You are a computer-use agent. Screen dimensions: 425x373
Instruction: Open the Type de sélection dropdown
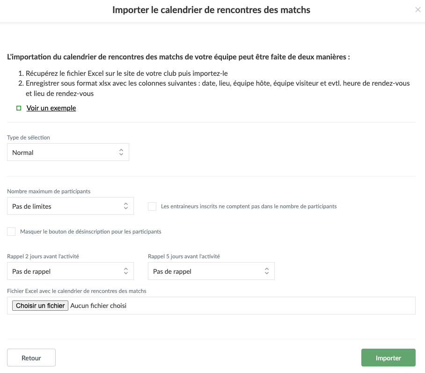[68, 153]
